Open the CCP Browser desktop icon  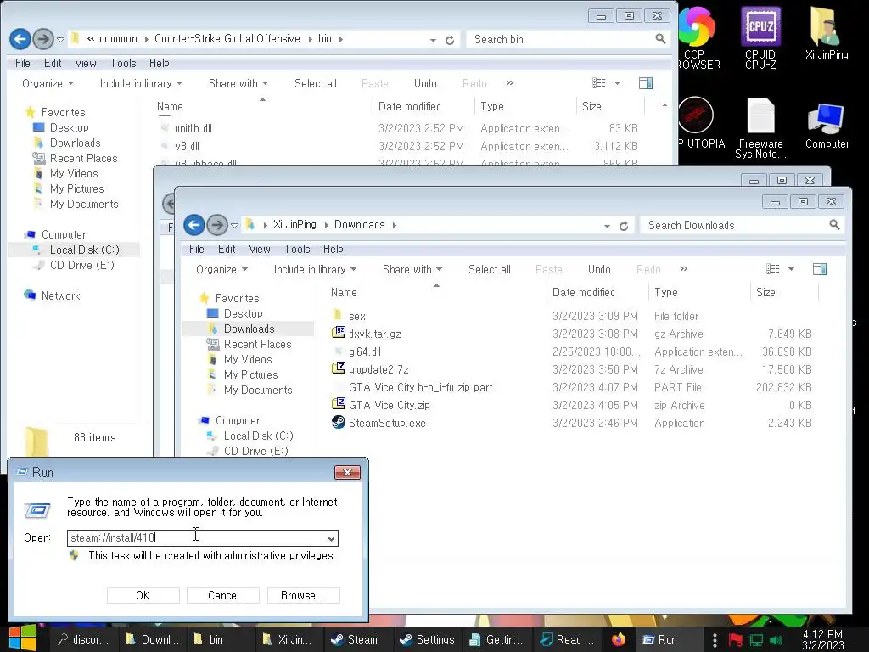coord(698,37)
